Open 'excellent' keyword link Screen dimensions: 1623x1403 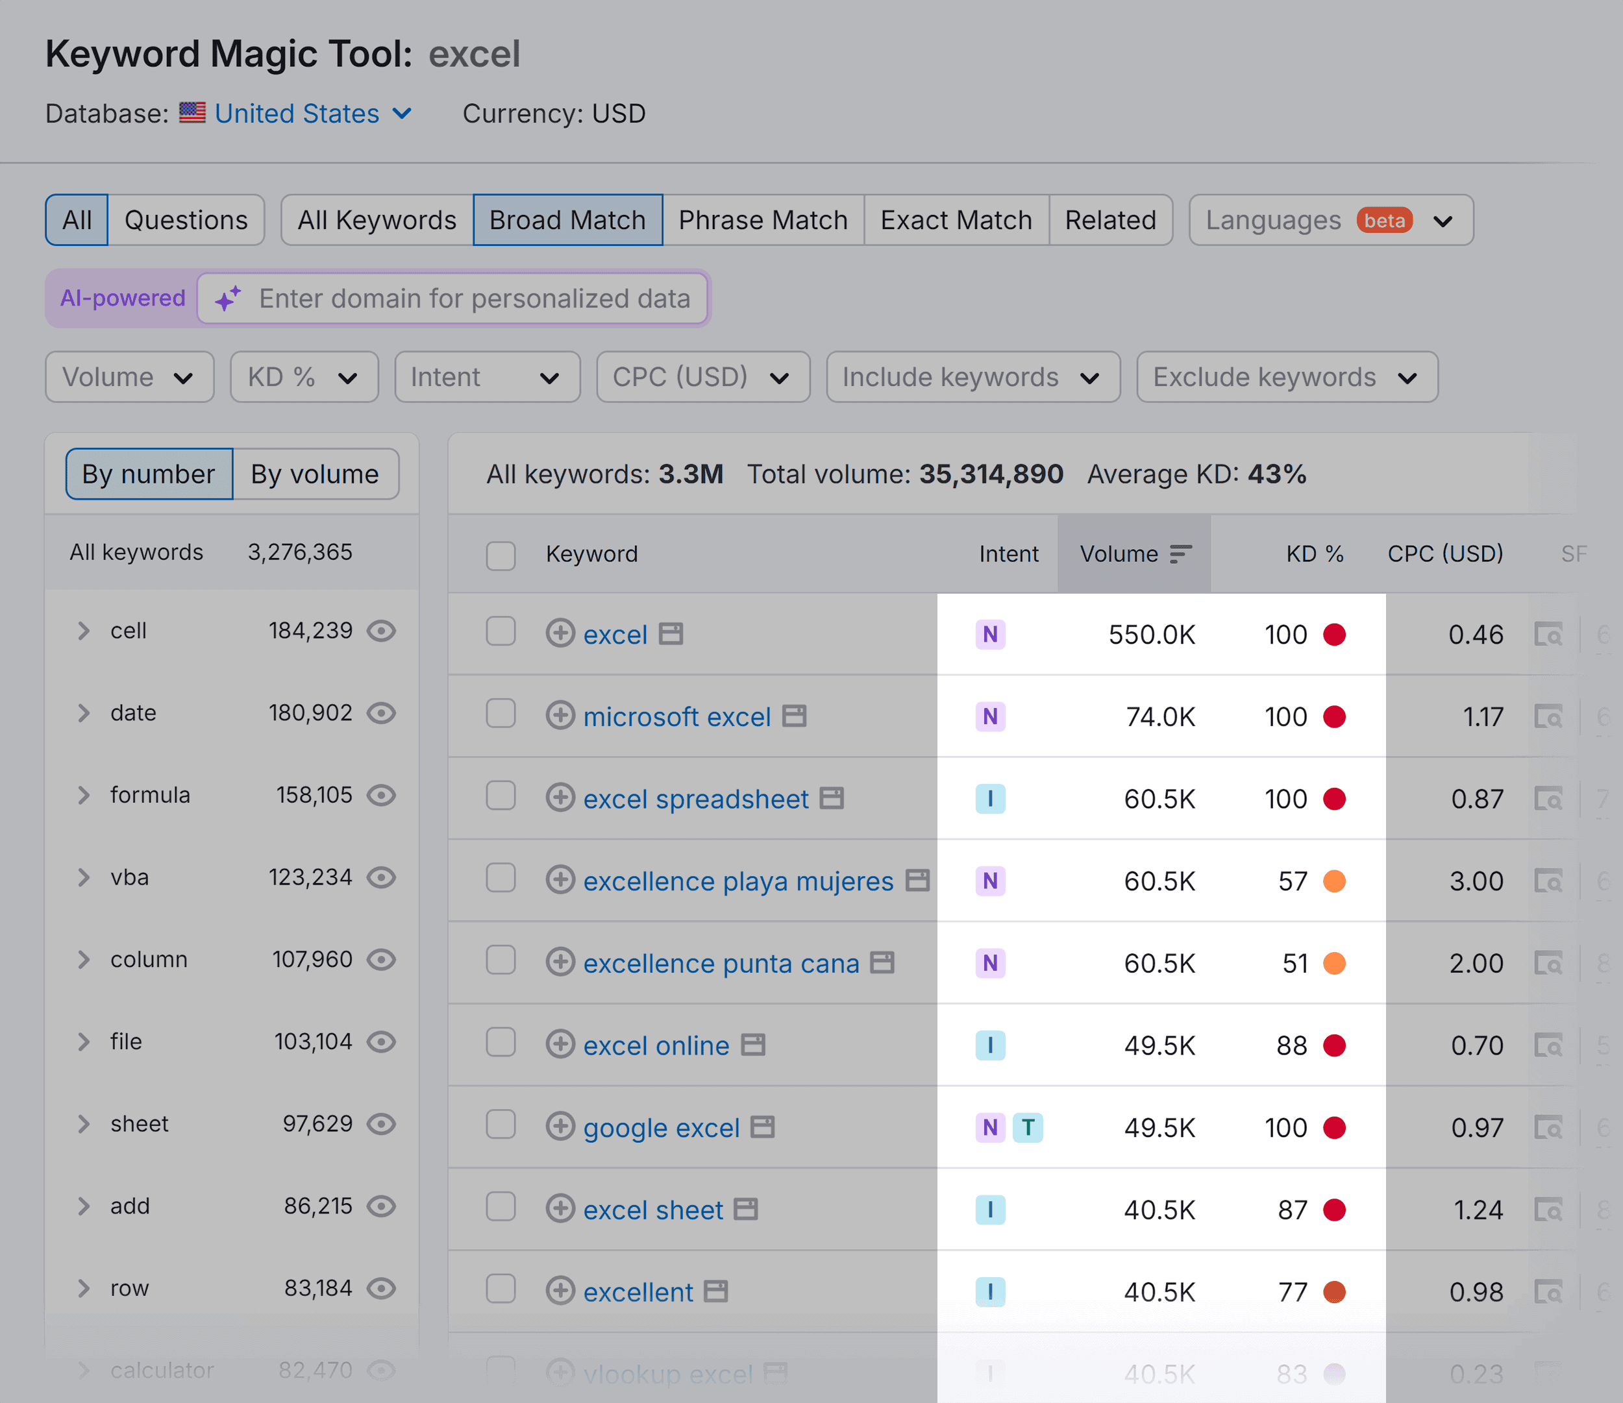[638, 1292]
